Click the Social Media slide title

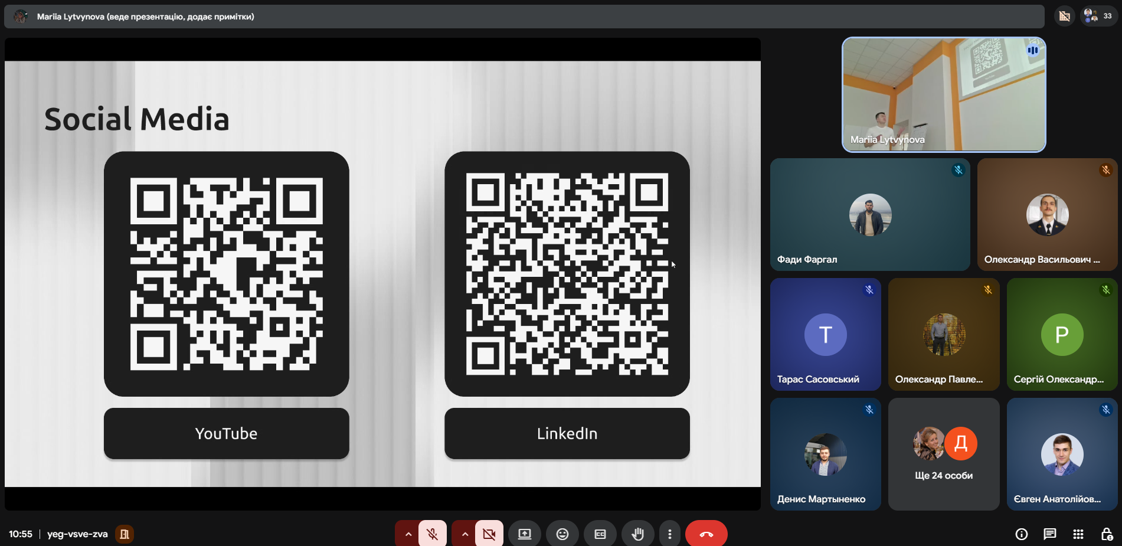point(137,119)
